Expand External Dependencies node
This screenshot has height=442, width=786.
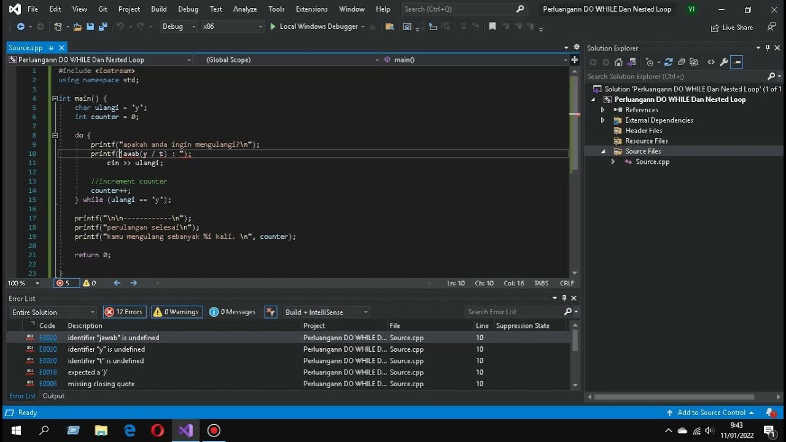tap(602, 120)
